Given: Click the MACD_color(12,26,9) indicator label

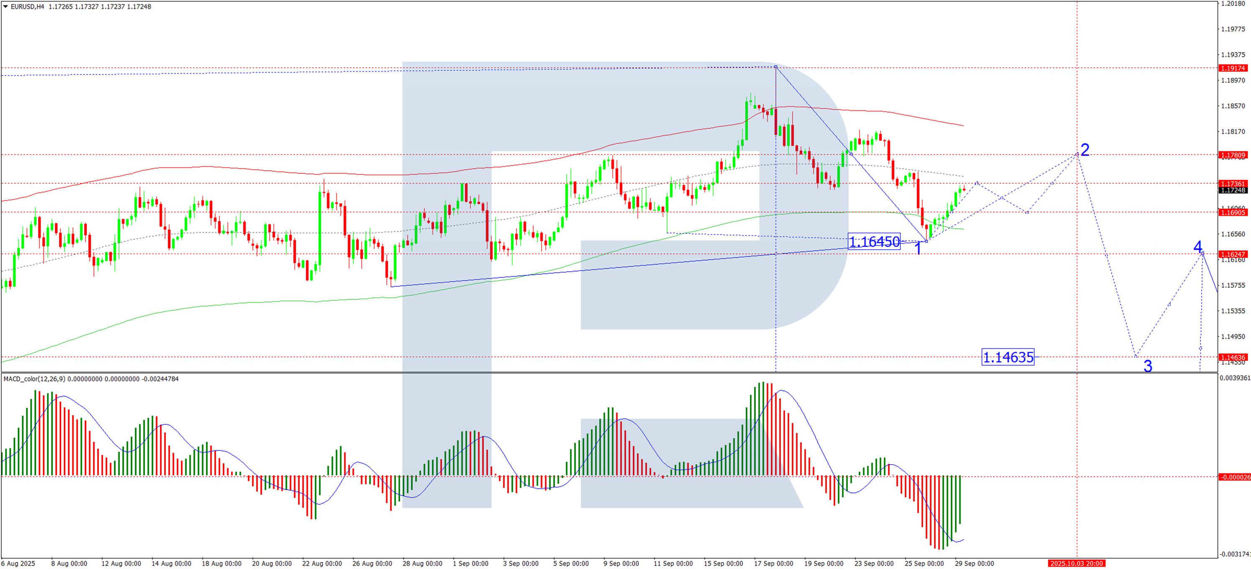Looking at the screenshot, I should point(34,379).
